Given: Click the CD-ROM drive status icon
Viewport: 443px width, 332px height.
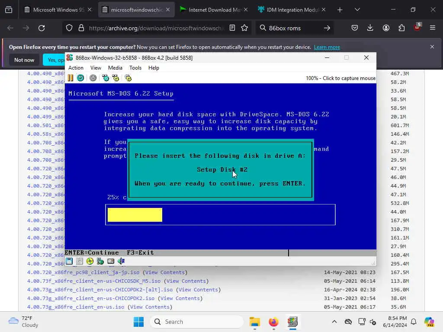Looking at the screenshot, I should pyautogui.click(x=90, y=261).
